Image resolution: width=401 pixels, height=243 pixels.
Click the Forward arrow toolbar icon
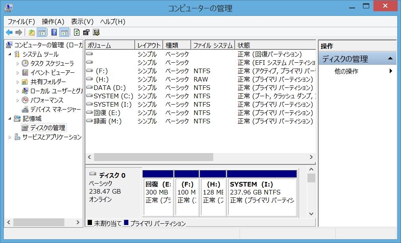pyautogui.click(x=19, y=33)
